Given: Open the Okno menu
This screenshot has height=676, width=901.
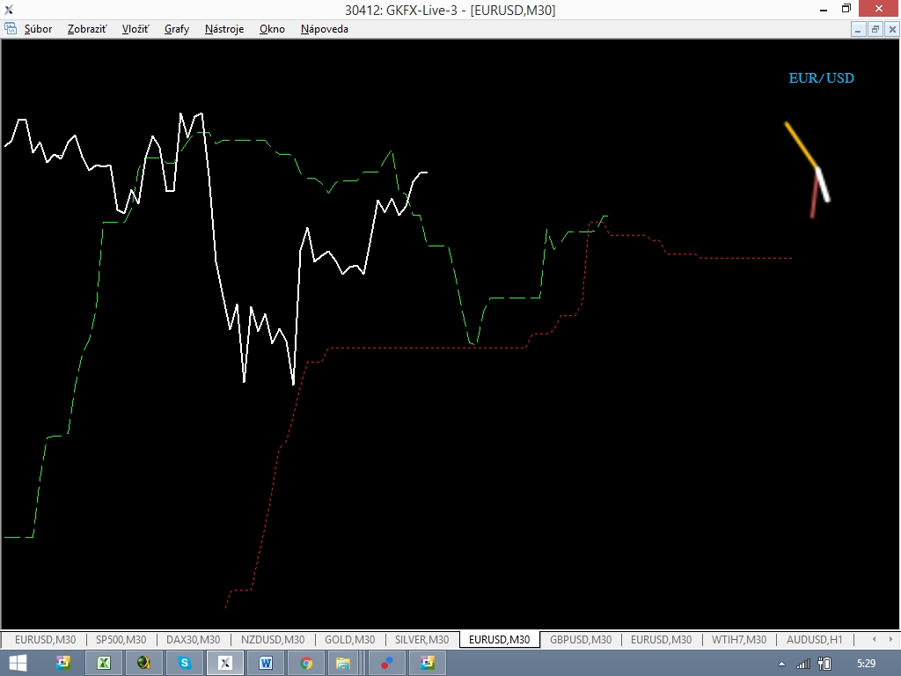Looking at the screenshot, I should pos(272,29).
